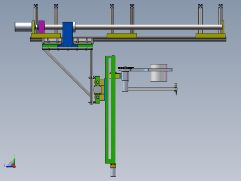Pick the black bracket atop the stepper motor
The width and height of the screenshot is (241, 181).
click(126, 68)
